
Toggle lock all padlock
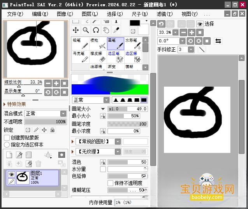[52, 130]
